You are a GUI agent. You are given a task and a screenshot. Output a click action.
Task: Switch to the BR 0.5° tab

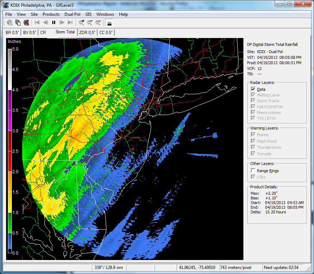[13, 32]
